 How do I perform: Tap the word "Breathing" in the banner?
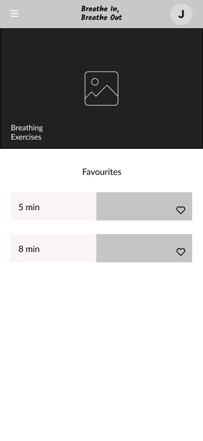(27, 128)
